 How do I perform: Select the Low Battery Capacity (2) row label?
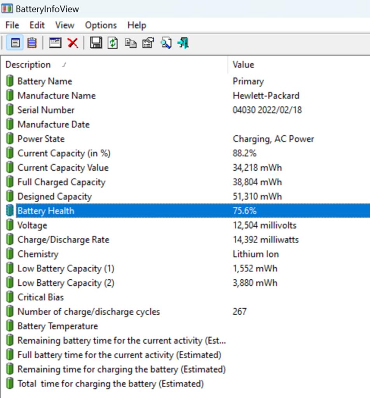pyautogui.click(x=66, y=283)
